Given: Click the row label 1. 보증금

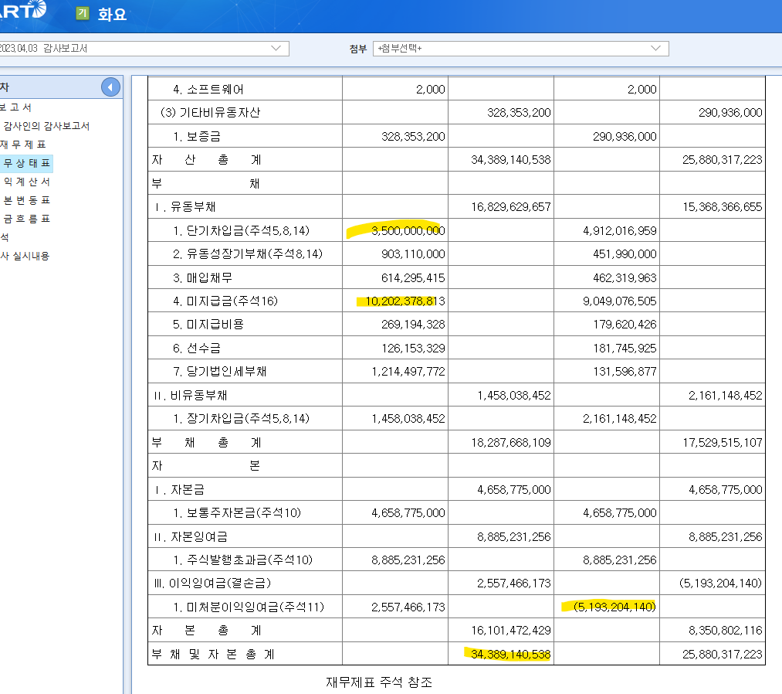Looking at the screenshot, I should [197, 136].
